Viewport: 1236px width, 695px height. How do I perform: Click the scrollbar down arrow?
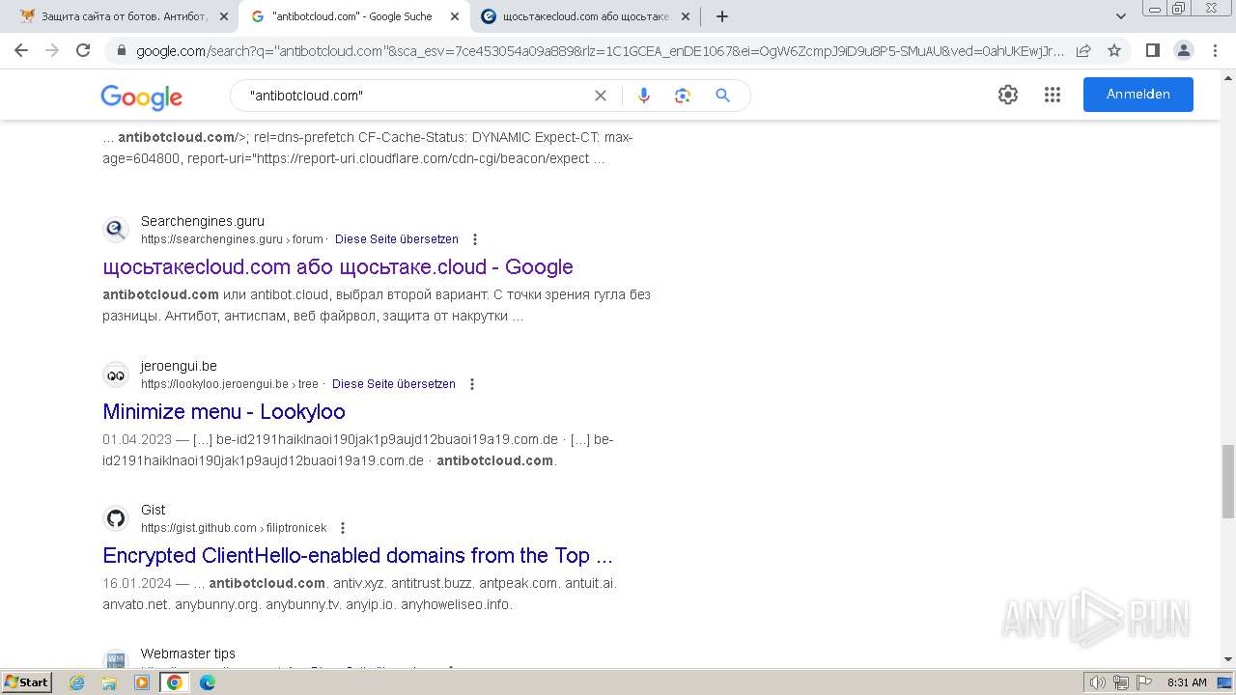[x=1227, y=660]
